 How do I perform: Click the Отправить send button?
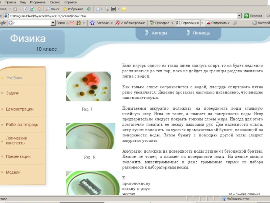point(218,23)
